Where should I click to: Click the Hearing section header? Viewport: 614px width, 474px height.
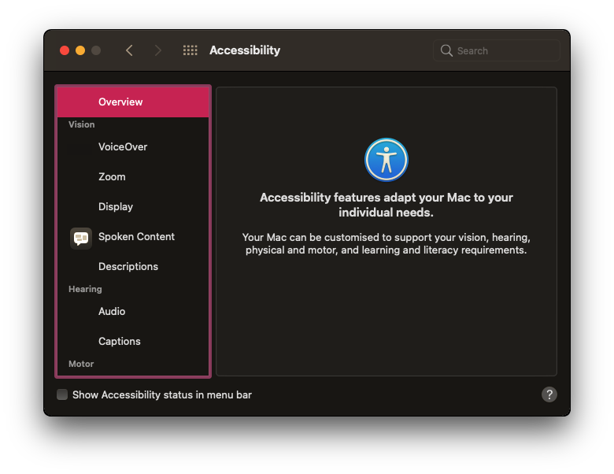click(85, 289)
